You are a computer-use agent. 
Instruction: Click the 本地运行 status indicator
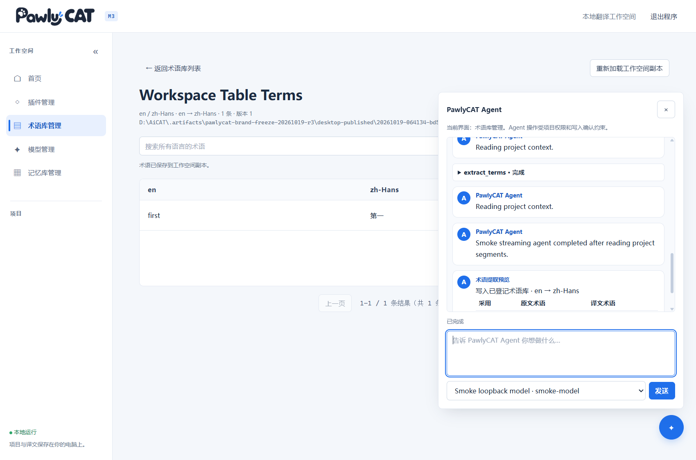pos(23,432)
